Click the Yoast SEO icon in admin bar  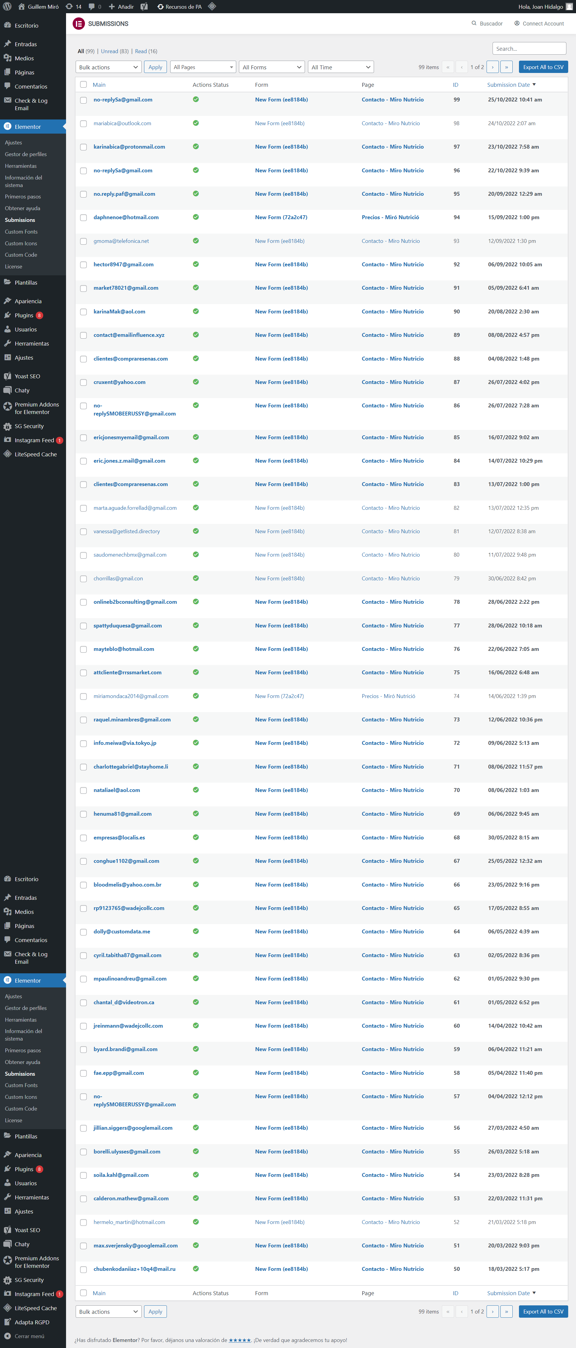pos(144,7)
